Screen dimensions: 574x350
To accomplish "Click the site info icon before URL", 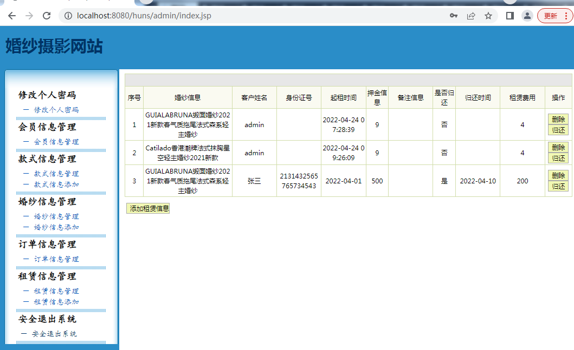I will coord(68,16).
